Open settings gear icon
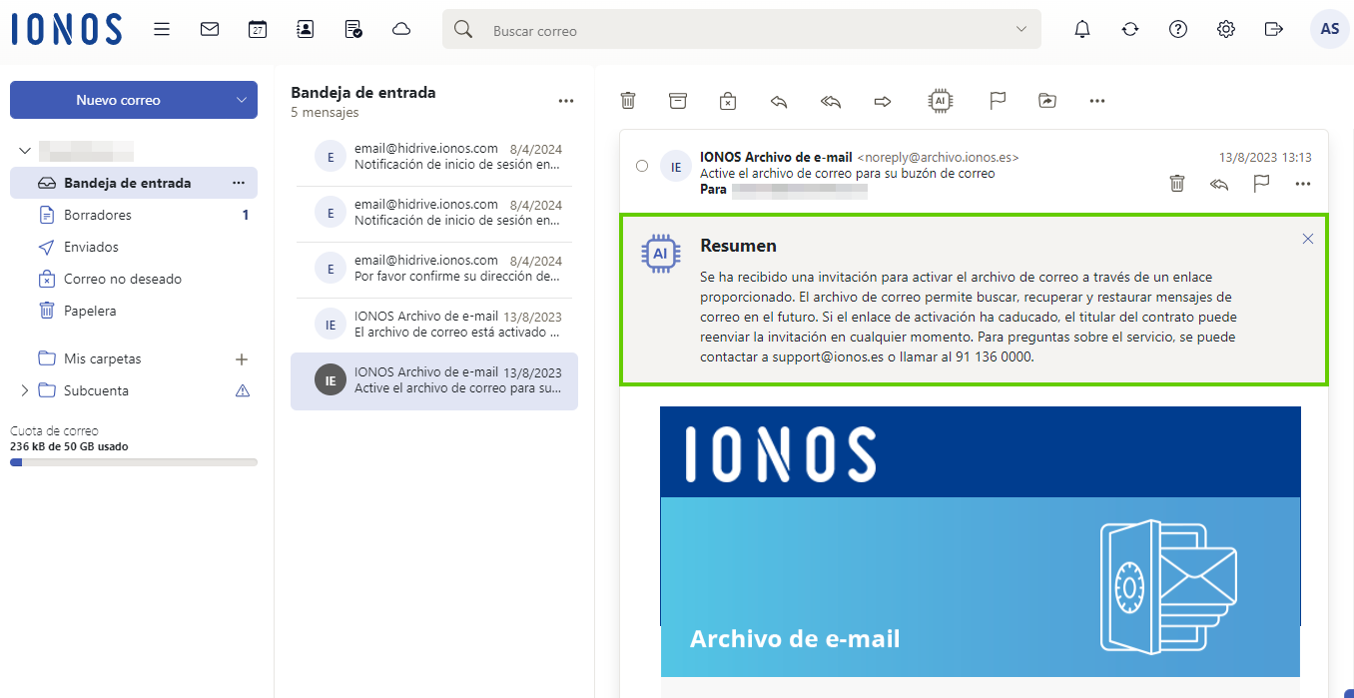This screenshot has height=698, width=1354. tap(1226, 29)
